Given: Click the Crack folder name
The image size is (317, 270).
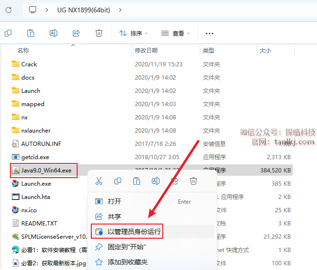Looking at the screenshot, I should click(x=29, y=64).
